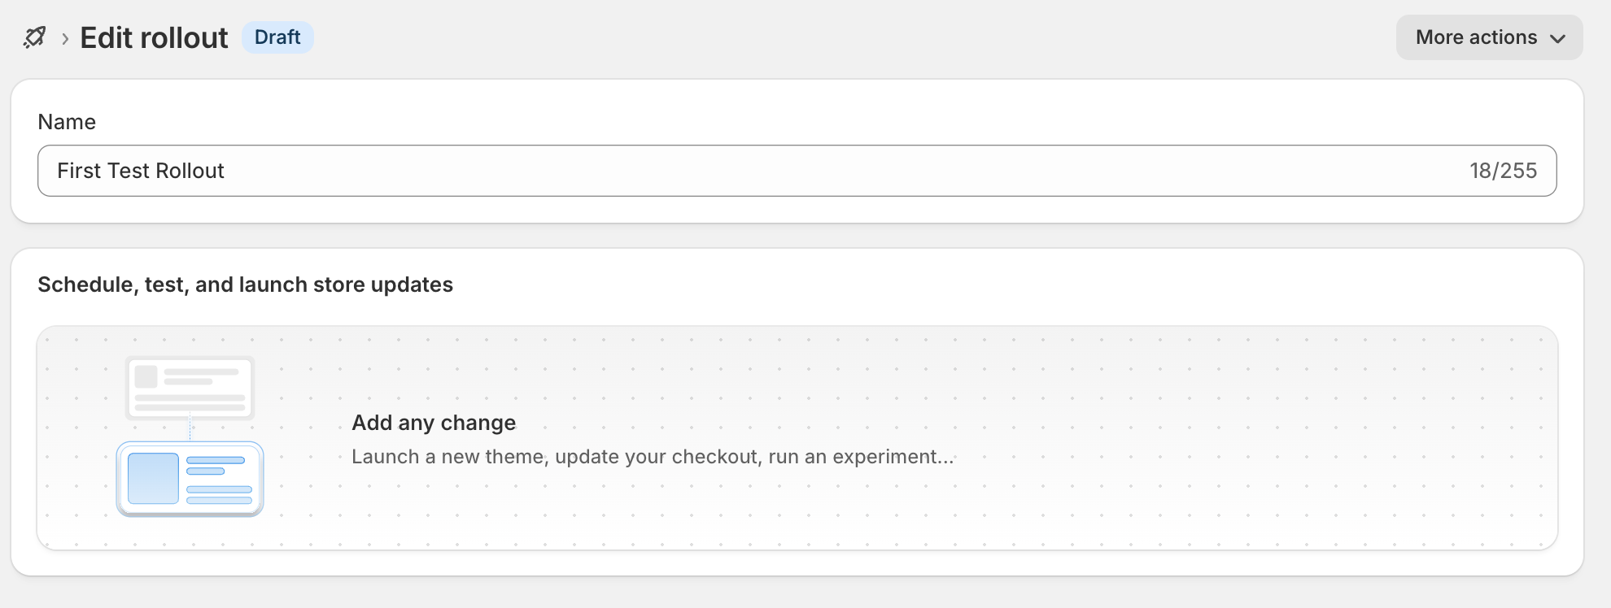Click the rocket rollouts icon in breadcrumb
Screen dimensions: 1611x608
pyautogui.click(x=34, y=37)
